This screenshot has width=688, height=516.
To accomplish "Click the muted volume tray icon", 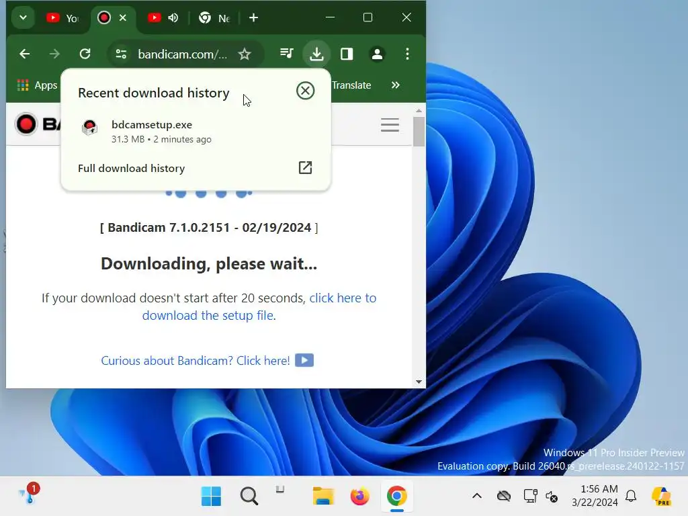I will point(552,497).
